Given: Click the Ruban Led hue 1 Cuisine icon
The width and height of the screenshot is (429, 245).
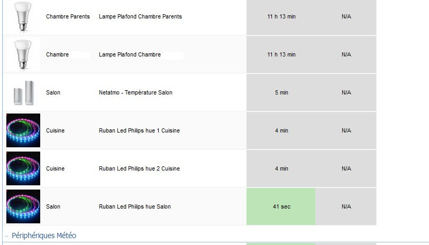Looking at the screenshot, I should tap(23, 130).
